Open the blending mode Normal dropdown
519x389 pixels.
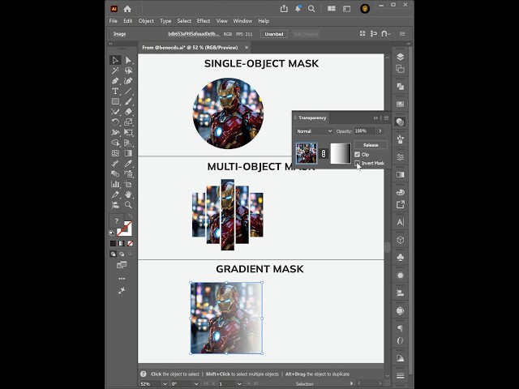pos(314,131)
